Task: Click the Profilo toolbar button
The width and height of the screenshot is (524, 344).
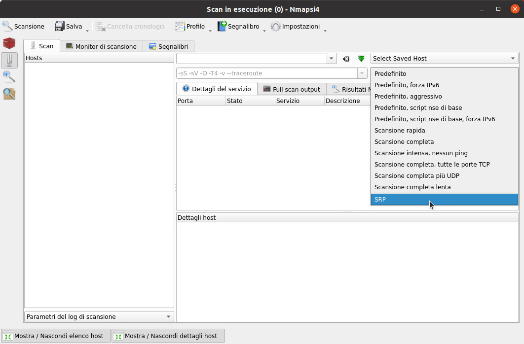Action: click(190, 26)
